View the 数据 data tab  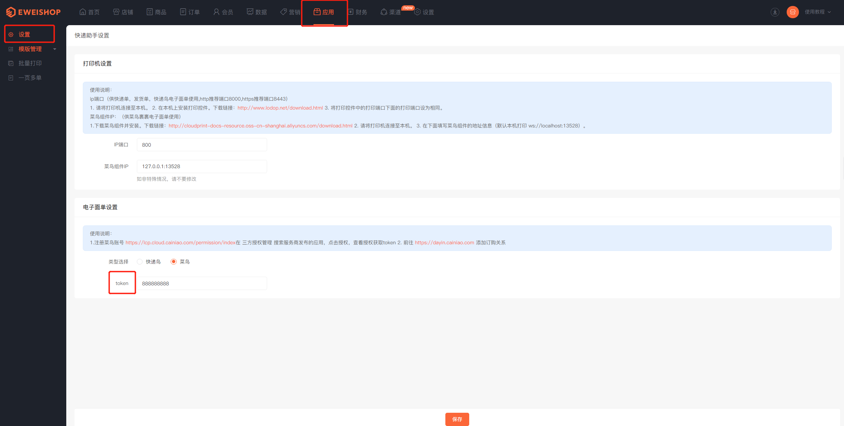257,12
